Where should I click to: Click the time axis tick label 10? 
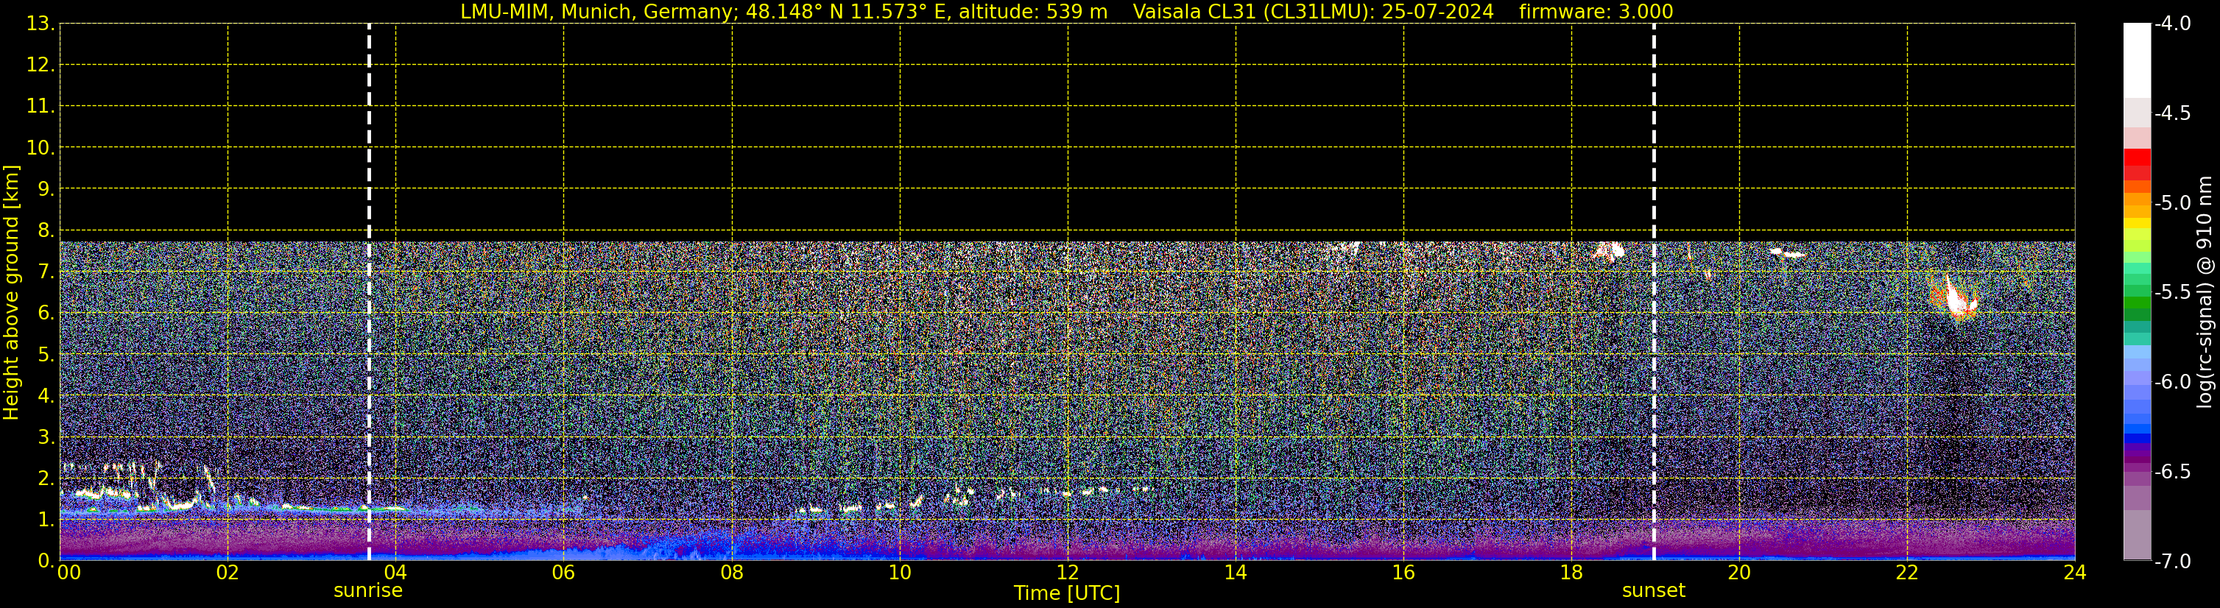(x=900, y=573)
